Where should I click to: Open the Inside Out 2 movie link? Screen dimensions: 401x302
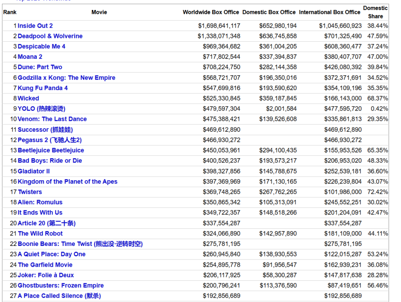click(35, 26)
